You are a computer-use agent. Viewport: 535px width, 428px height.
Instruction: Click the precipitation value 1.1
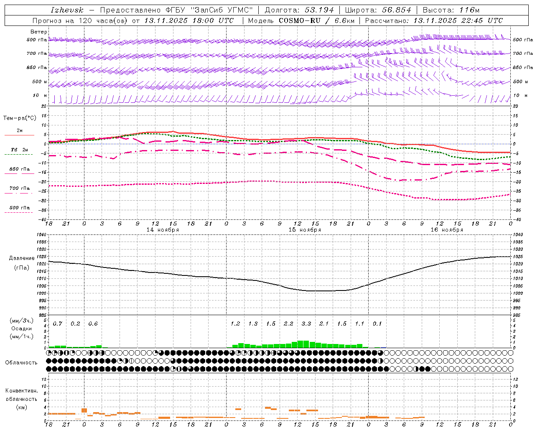point(359,324)
